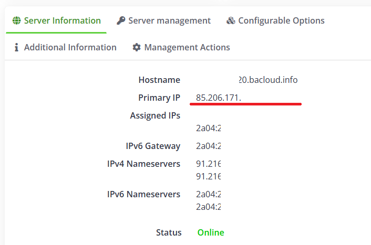Click the Assigned IPs address value

coord(208,127)
